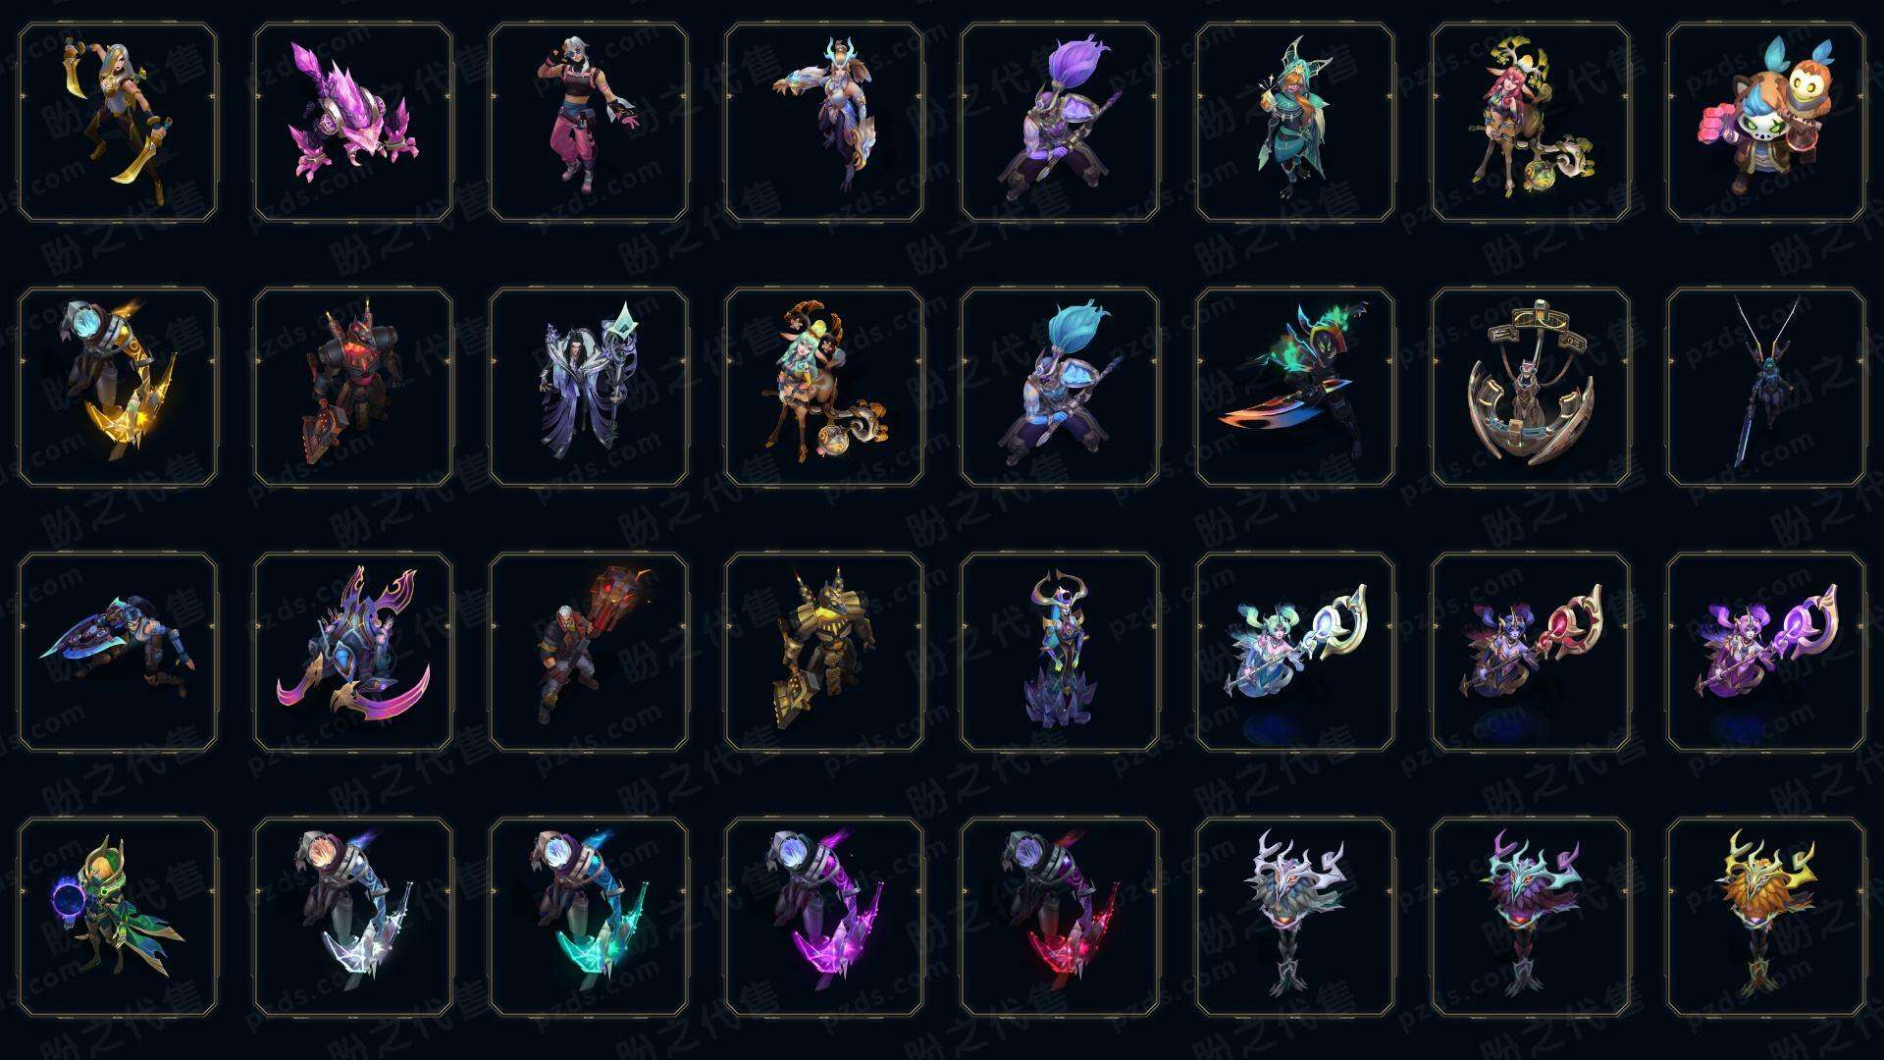Select the hooded figure with teal scythe
The height and width of the screenshot is (1060, 1884).
(x=589, y=917)
